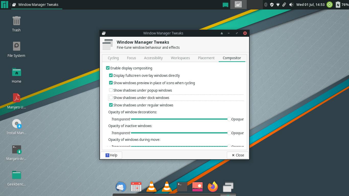
Task: Check Show shadows under dock windows
Action: 111,98
